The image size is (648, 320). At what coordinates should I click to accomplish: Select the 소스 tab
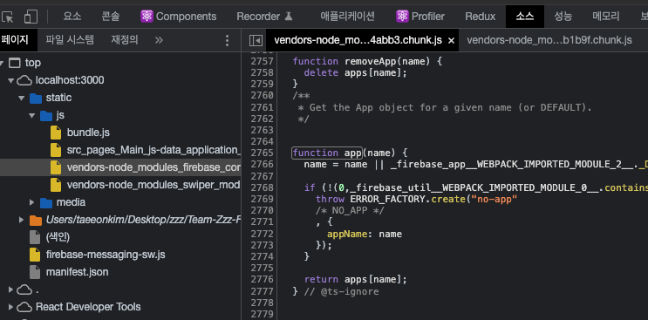524,17
